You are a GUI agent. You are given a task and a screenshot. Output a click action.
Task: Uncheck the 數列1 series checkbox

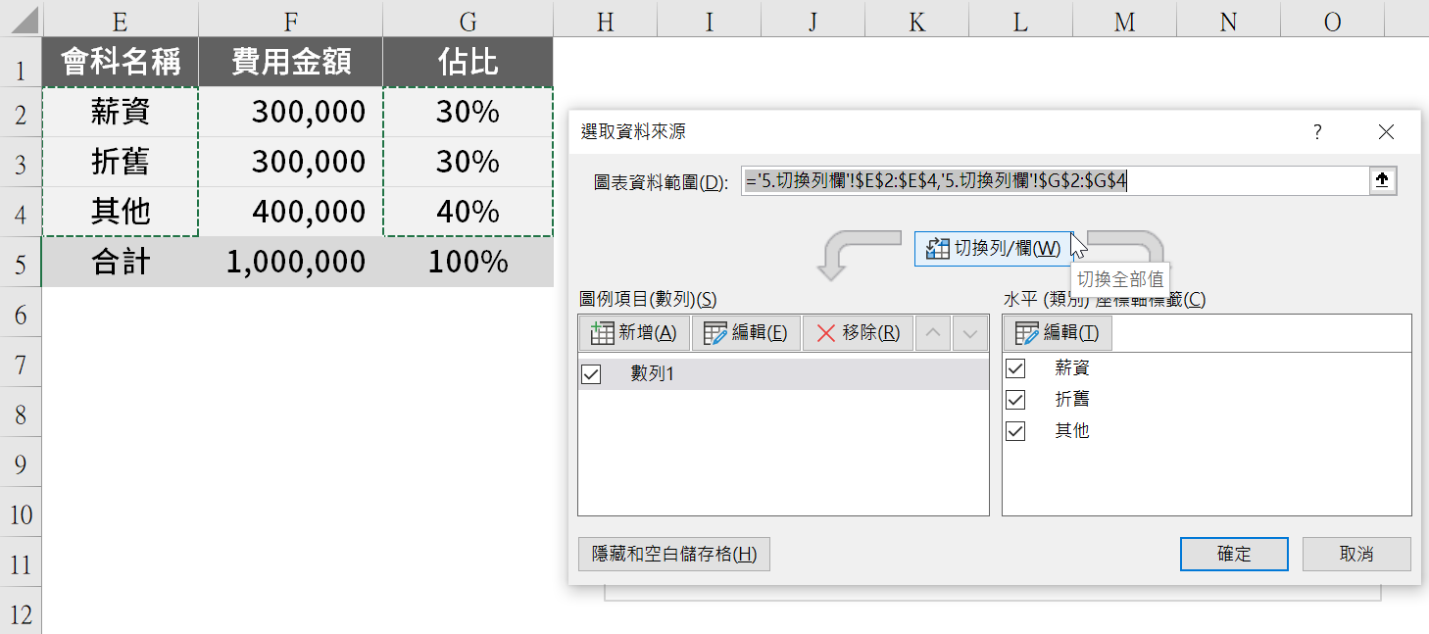click(591, 374)
